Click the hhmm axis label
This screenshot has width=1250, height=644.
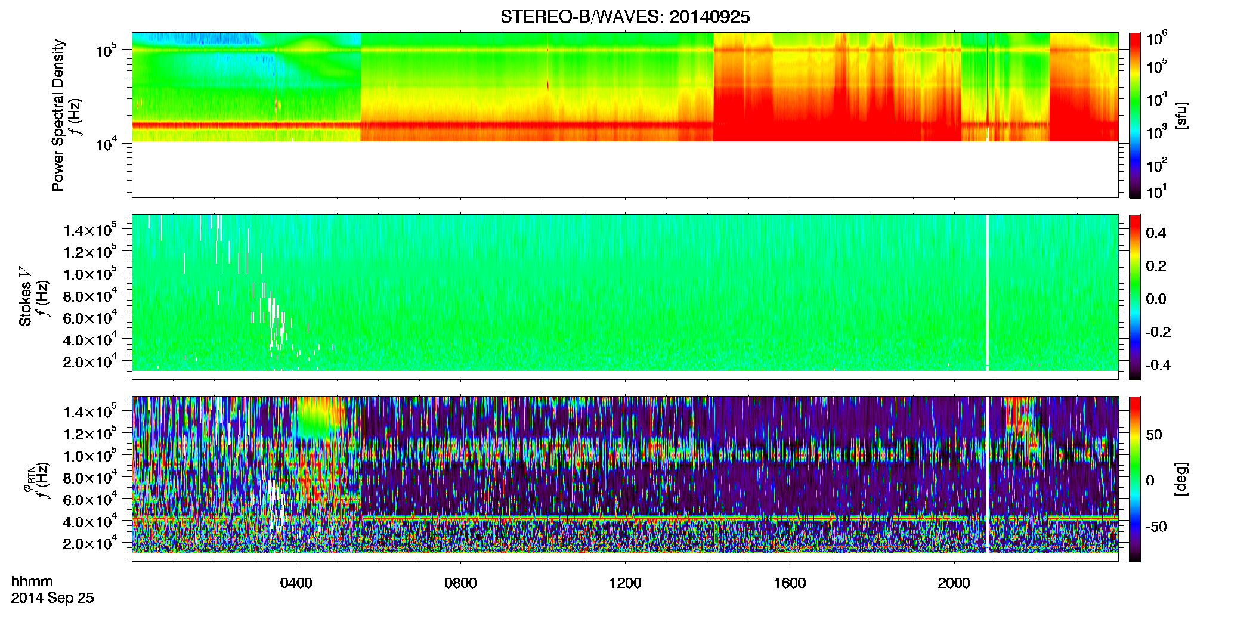[32, 581]
